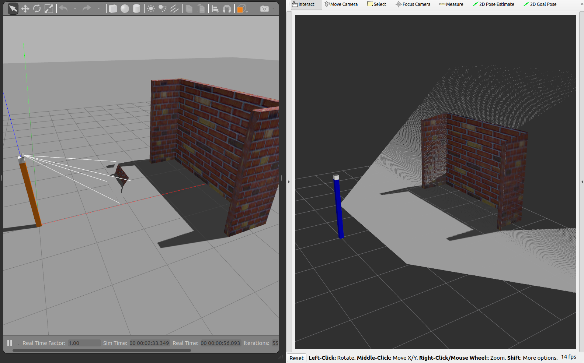Expand the RViz left panel arrow handle
The width and height of the screenshot is (584, 363).
pyautogui.click(x=289, y=182)
